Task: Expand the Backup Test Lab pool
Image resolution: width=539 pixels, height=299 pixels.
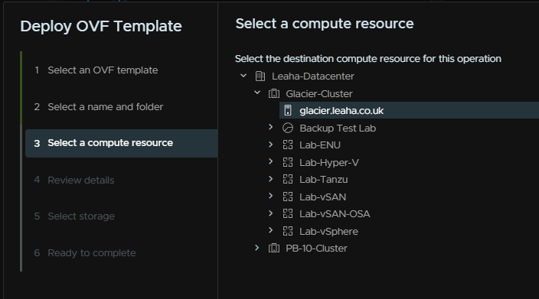Action: 270,128
